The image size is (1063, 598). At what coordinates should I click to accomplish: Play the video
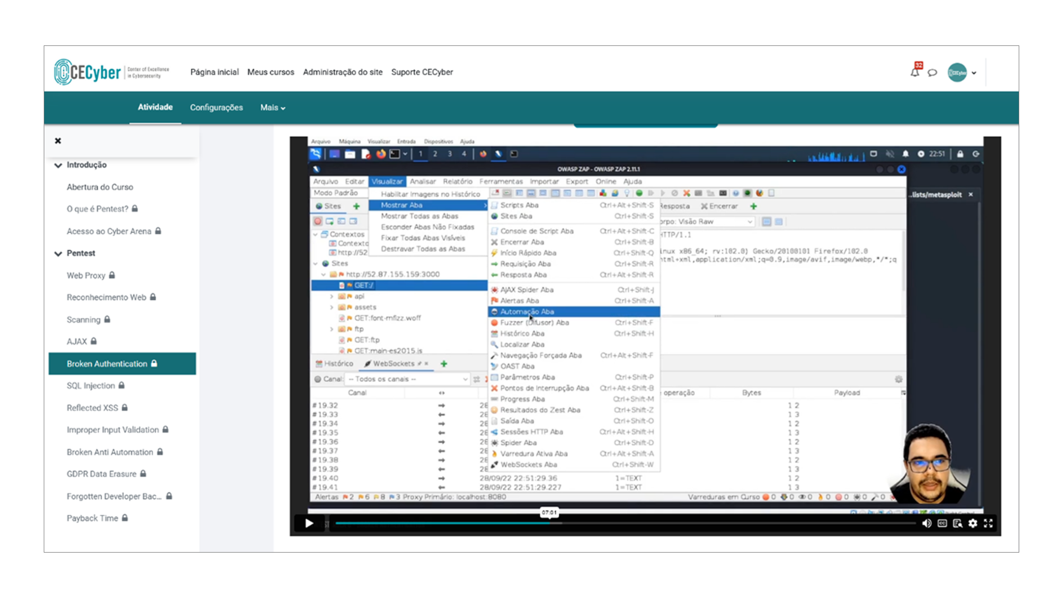tap(309, 523)
